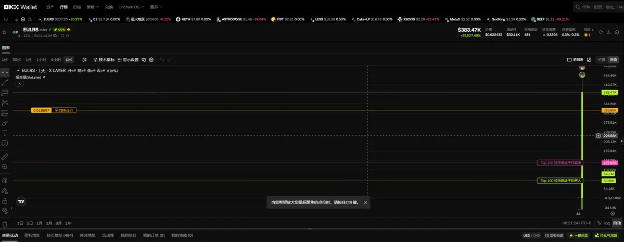Set chart date range to 1年

tap(69, 223)
